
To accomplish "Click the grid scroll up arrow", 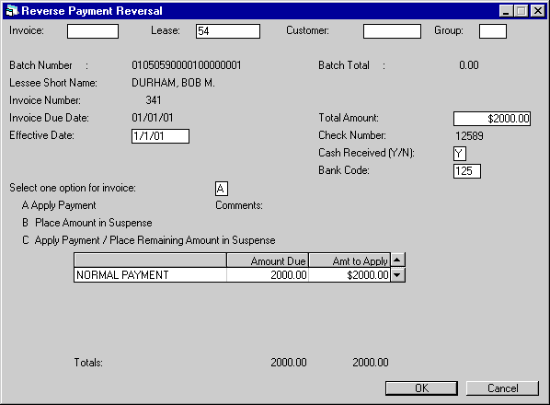I will click(x=397, y=260).
